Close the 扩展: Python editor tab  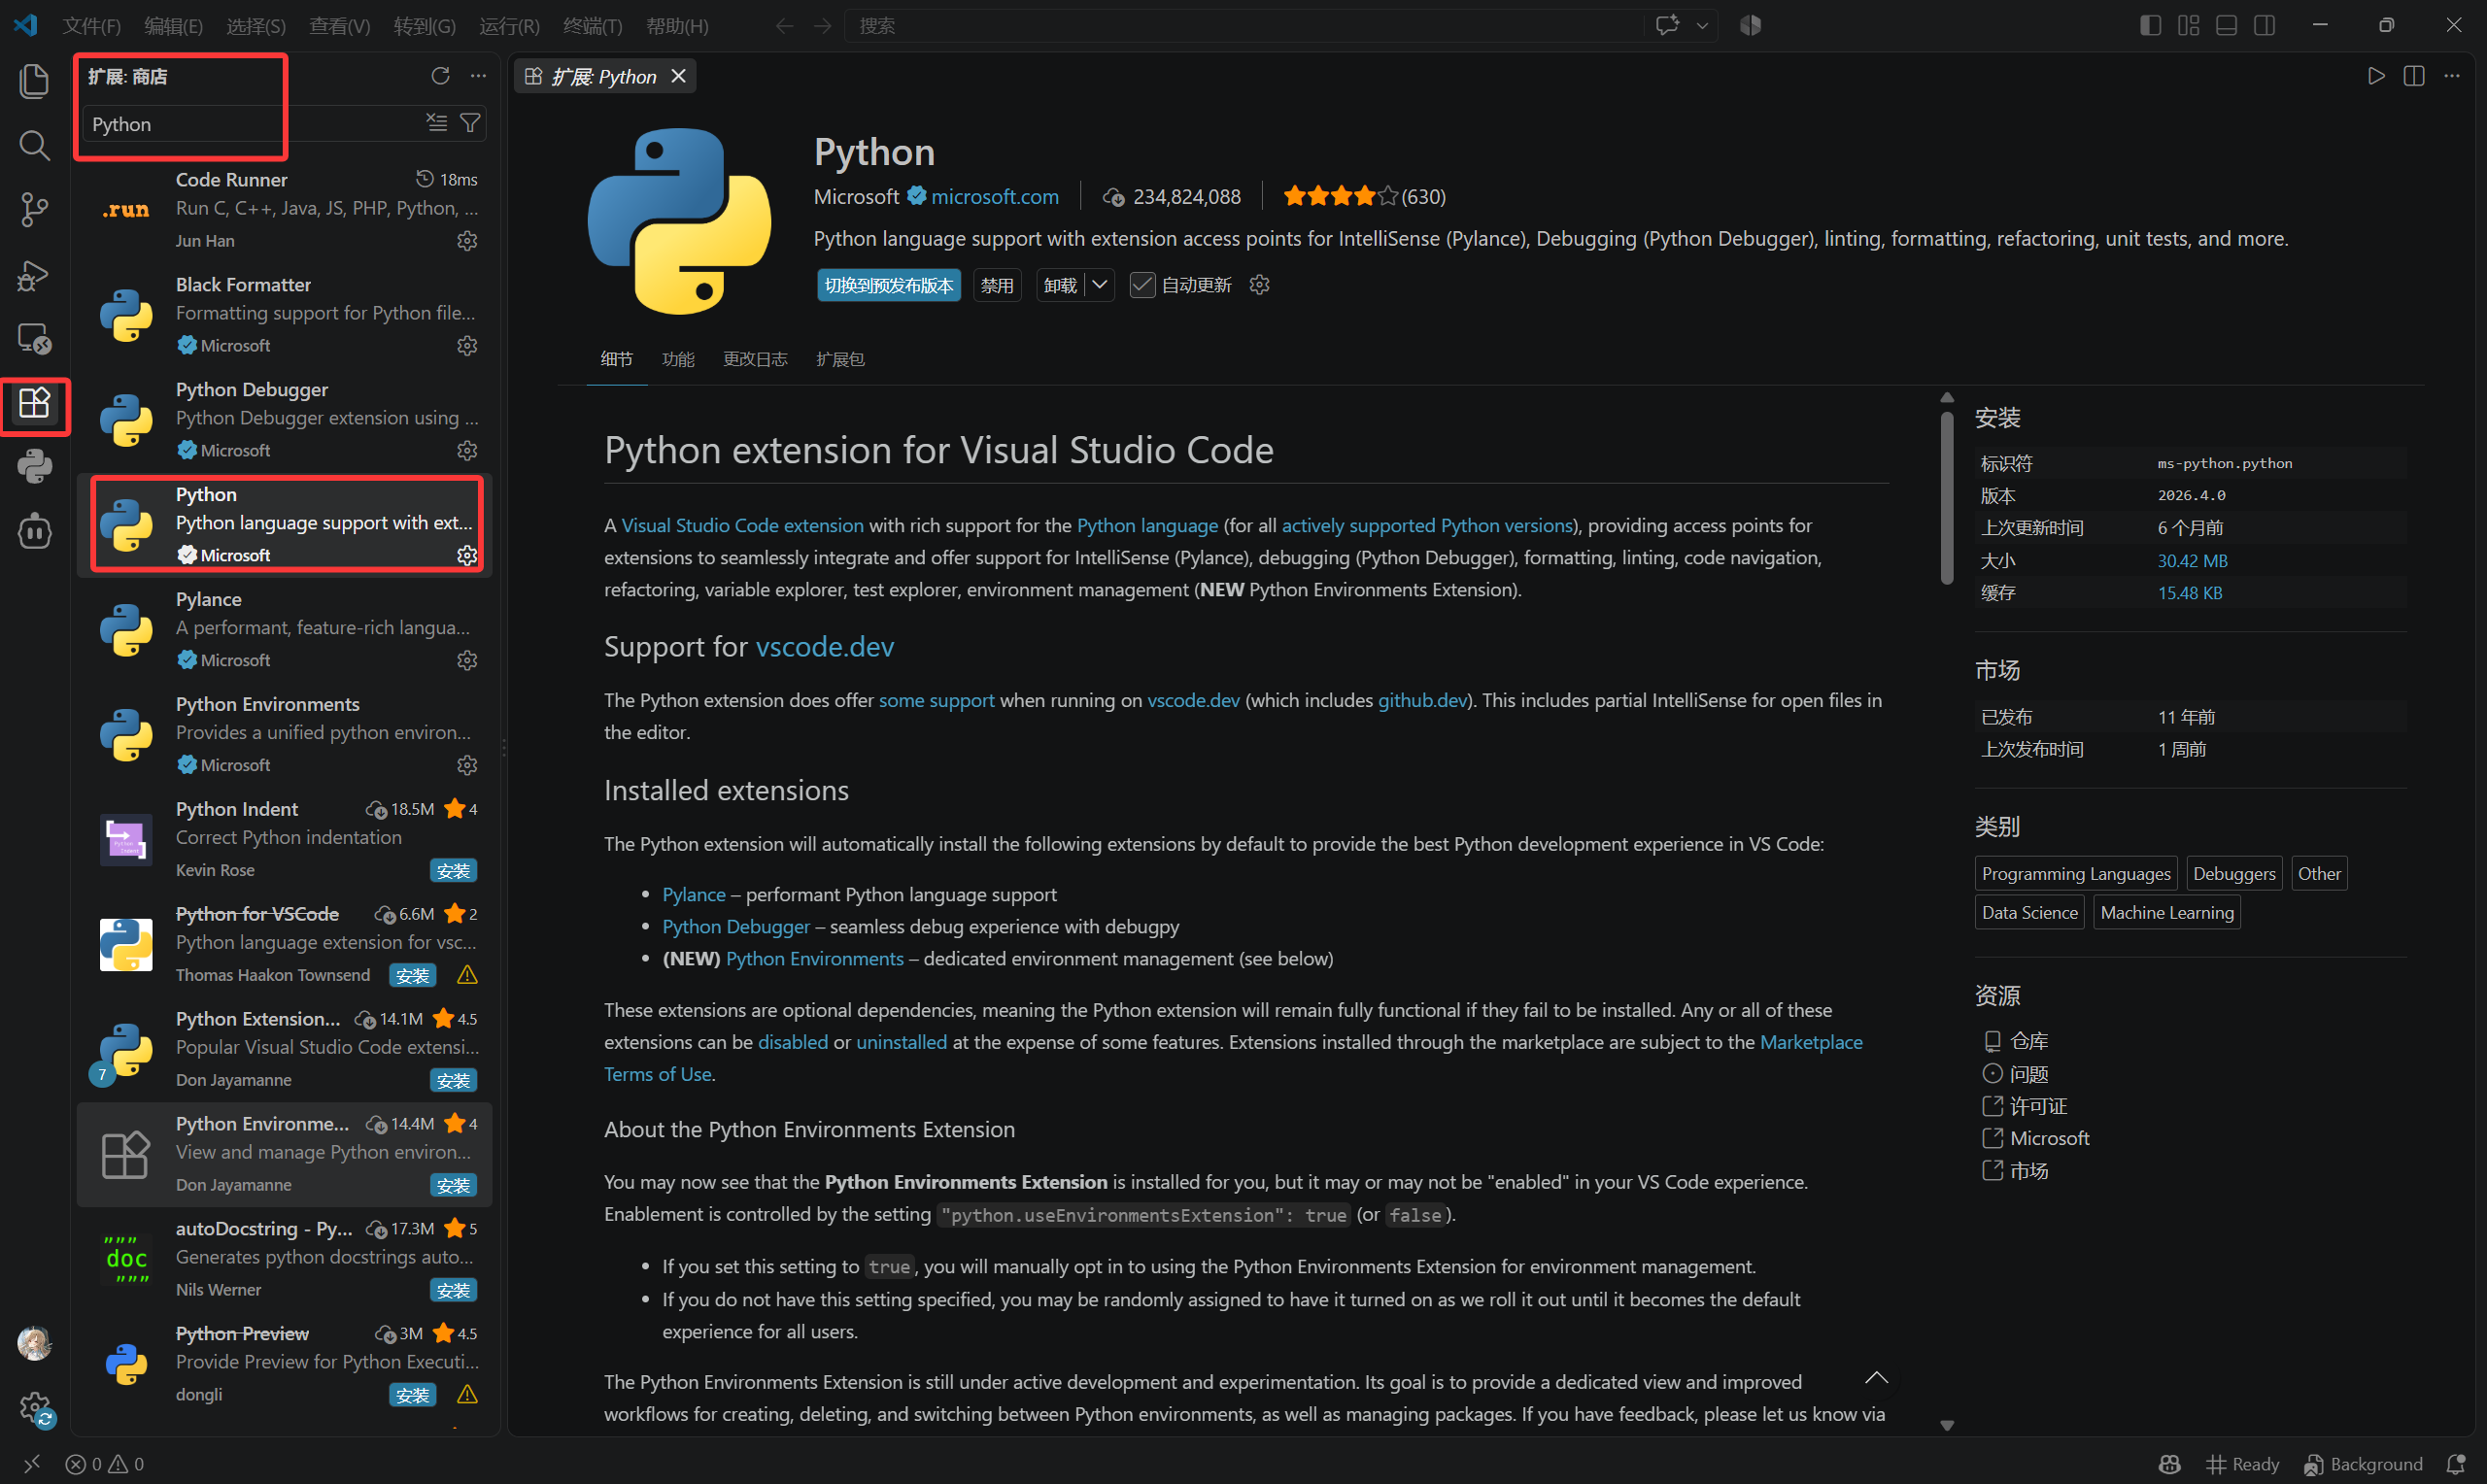(679, 76)
